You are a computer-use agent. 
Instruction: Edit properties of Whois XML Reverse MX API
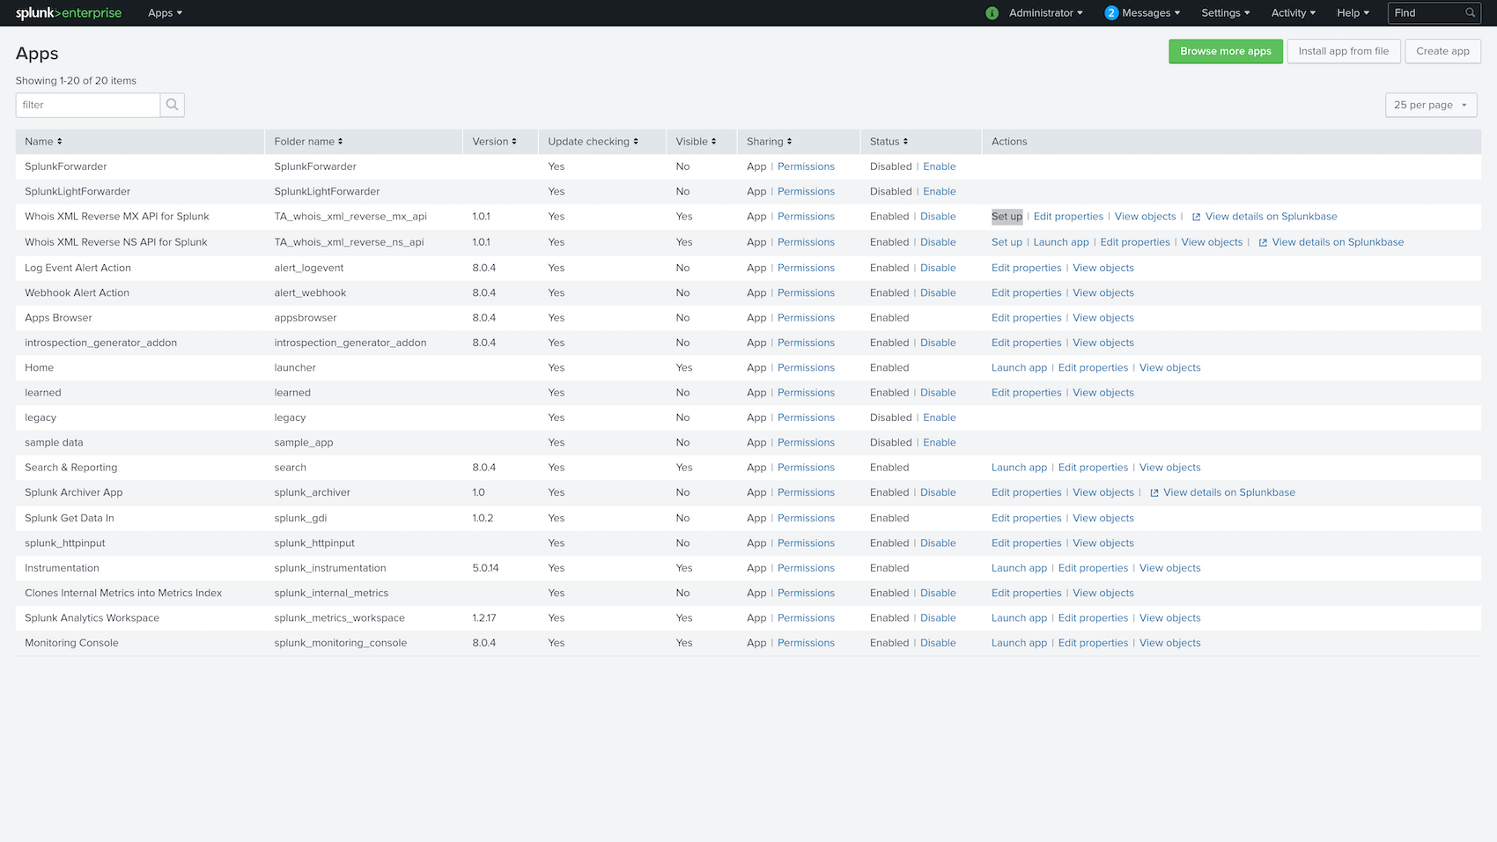pos(1068,217)
